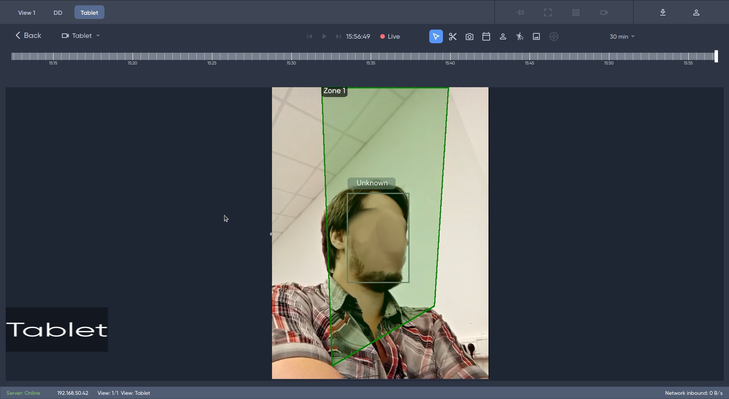Switch to the DD tab

pos(58,13)
